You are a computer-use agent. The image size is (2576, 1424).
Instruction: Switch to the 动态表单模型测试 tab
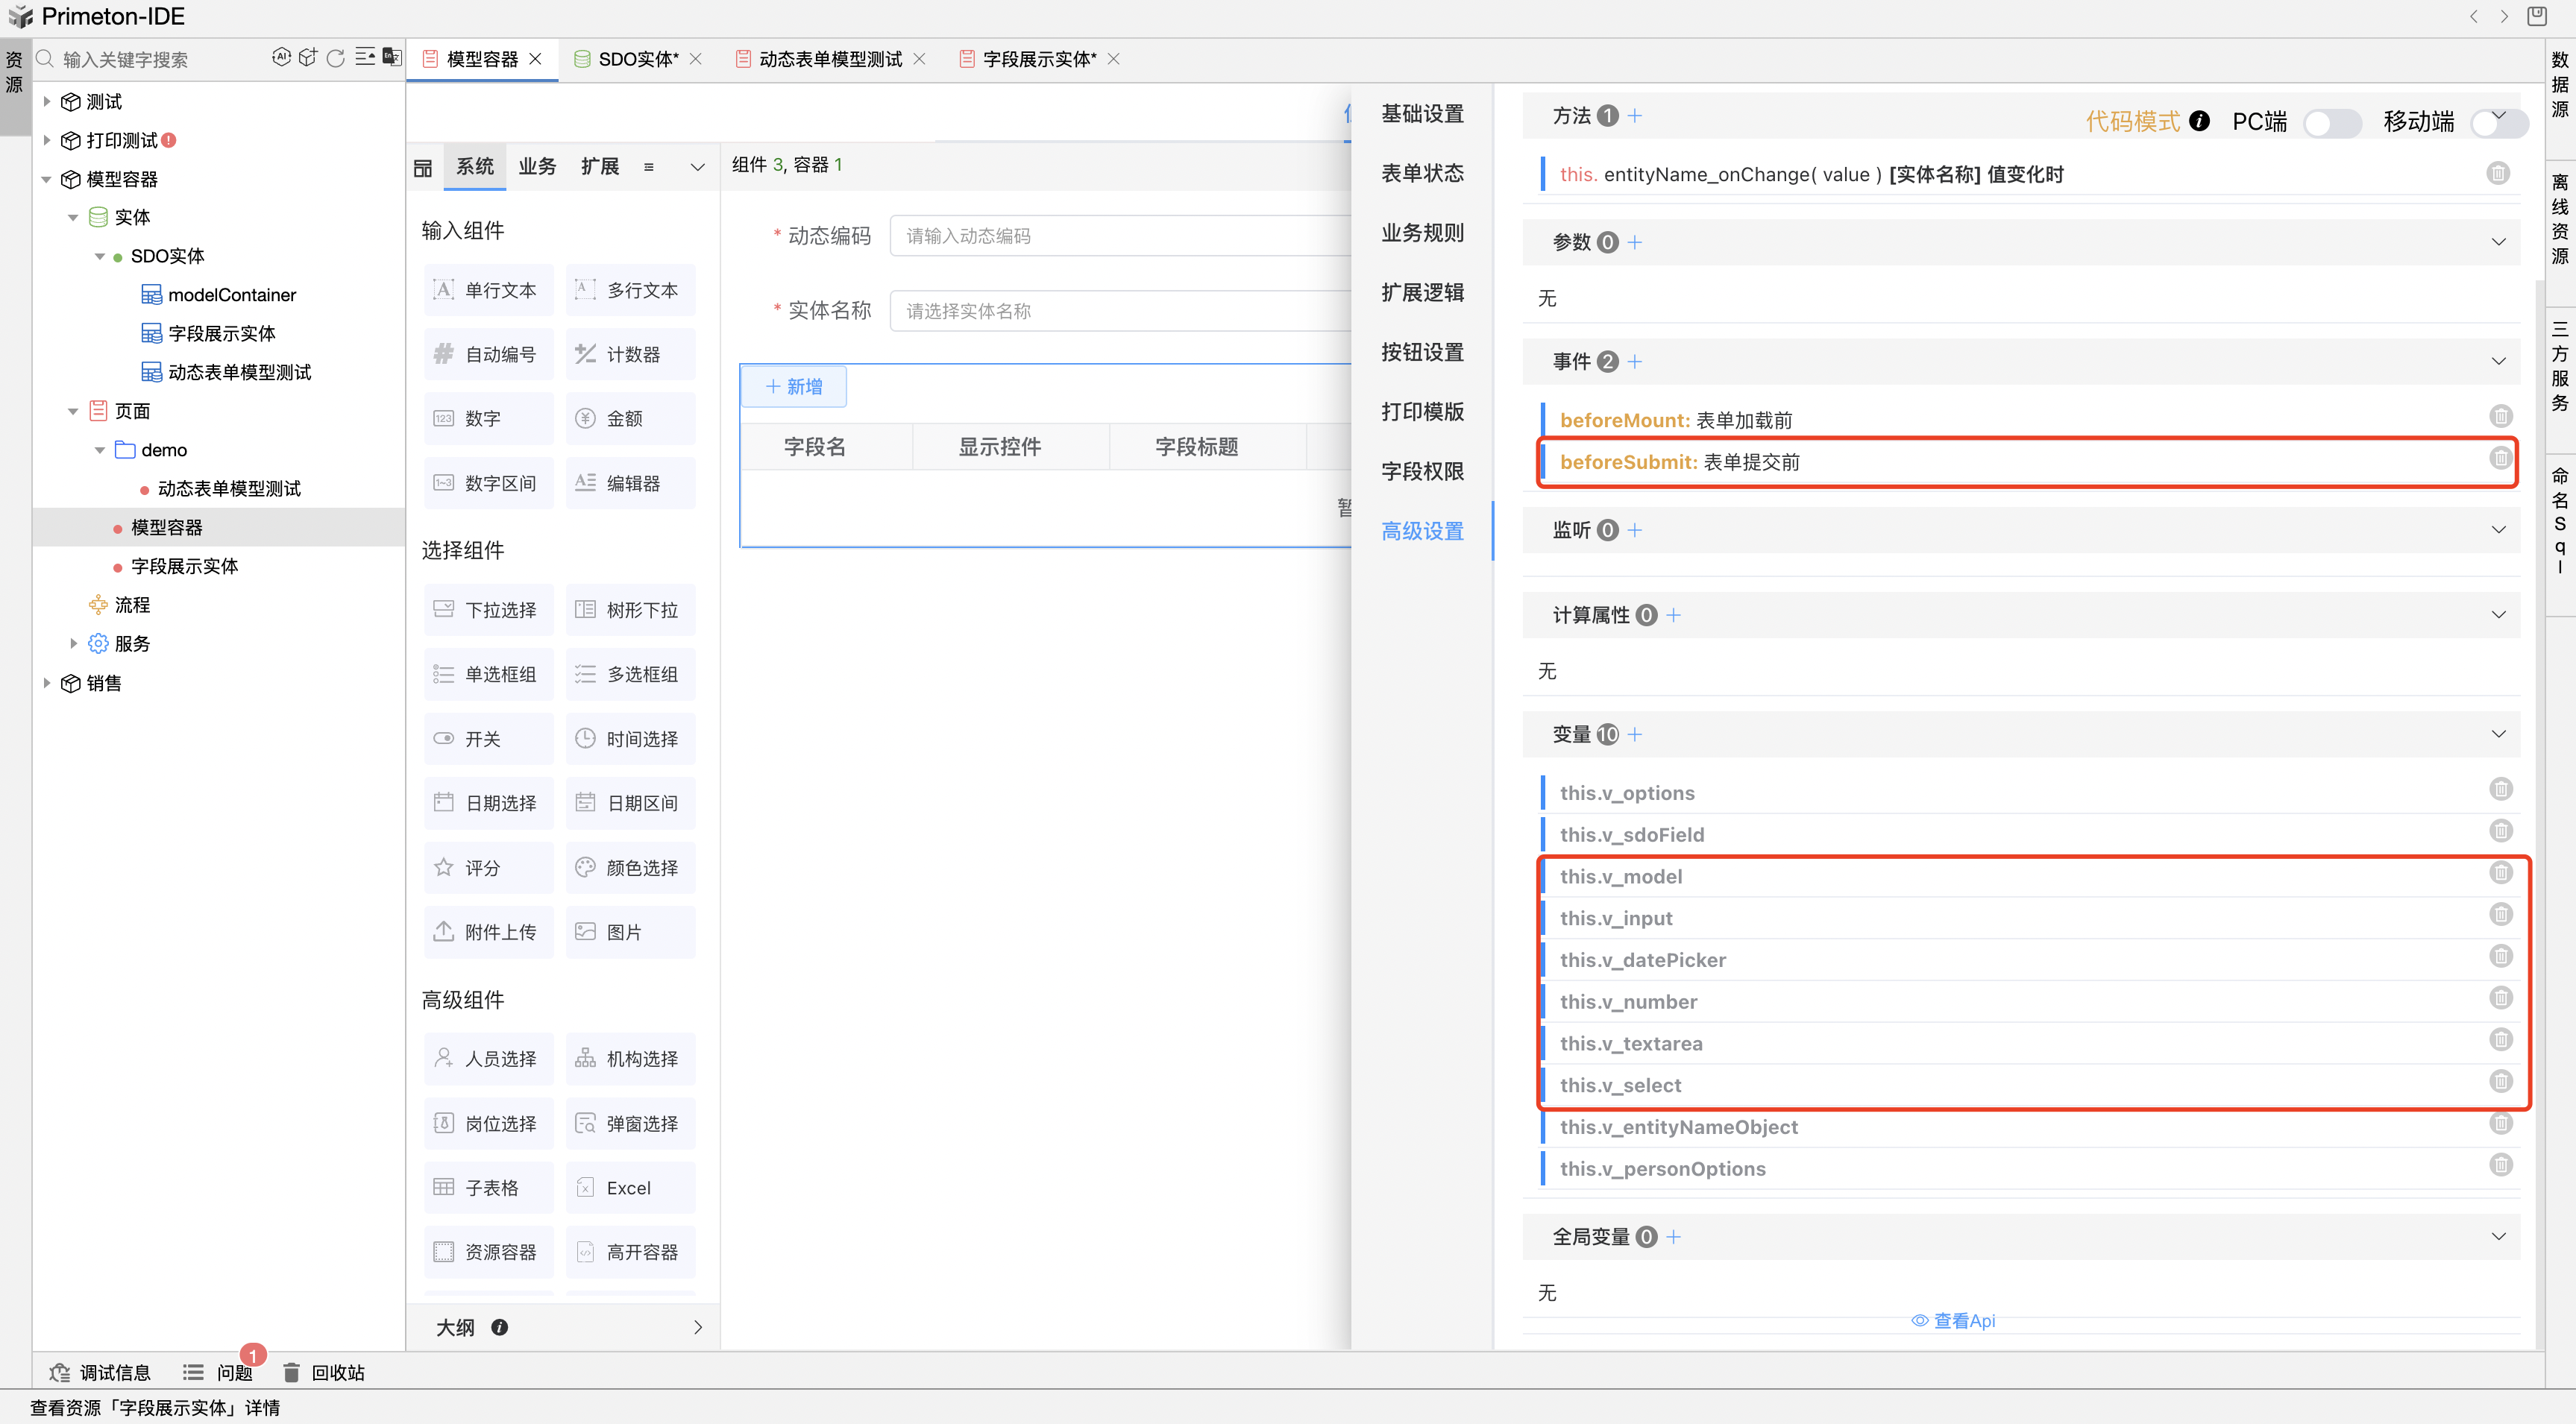829,59
